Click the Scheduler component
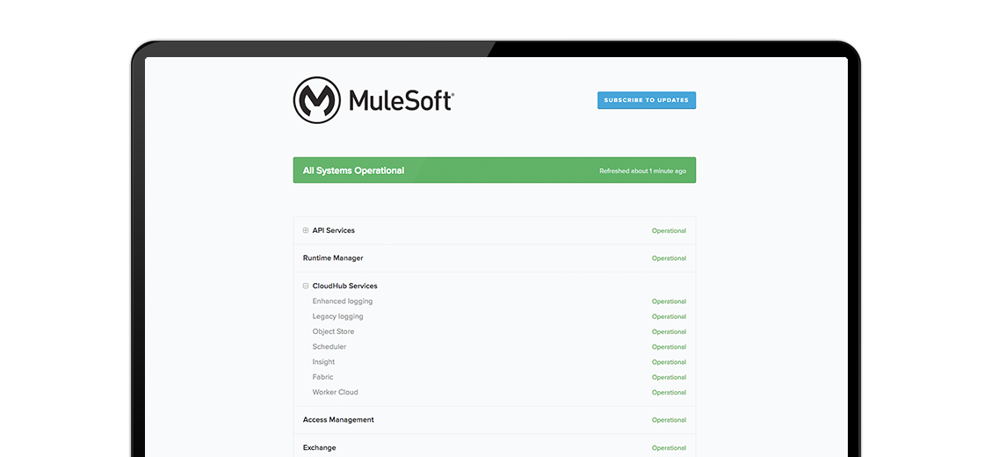Screen dimensions: 984x457 (x=329, y=346)
